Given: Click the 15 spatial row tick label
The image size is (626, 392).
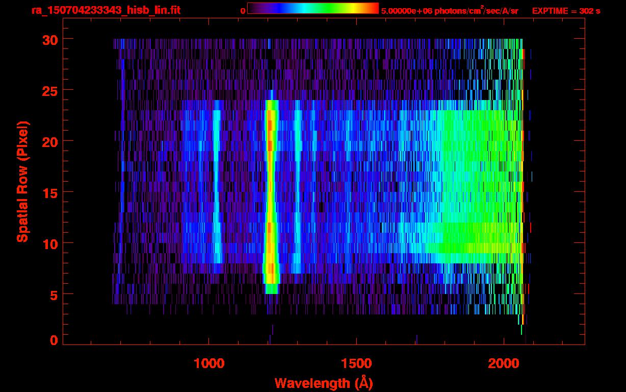Looking at the screenshot, I should pyautogui.click(x=50, y=192).
